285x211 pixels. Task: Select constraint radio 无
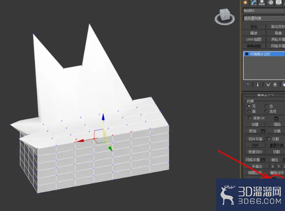coord(249,106)
